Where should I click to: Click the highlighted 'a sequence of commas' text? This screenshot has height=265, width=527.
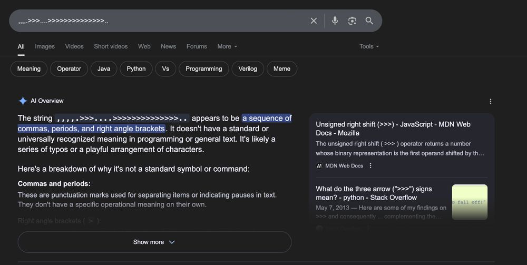(x=154, y=123)
